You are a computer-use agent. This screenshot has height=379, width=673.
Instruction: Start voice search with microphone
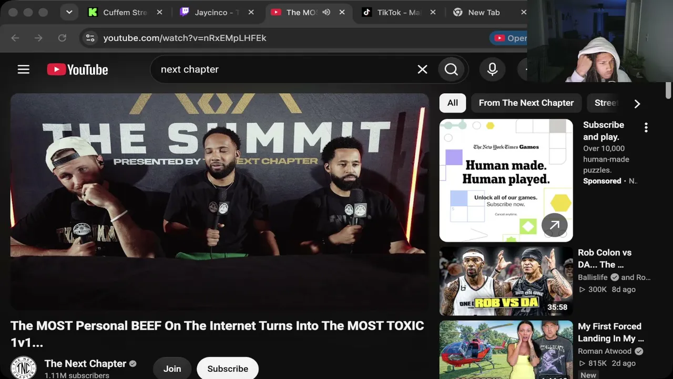pos(492,69)
